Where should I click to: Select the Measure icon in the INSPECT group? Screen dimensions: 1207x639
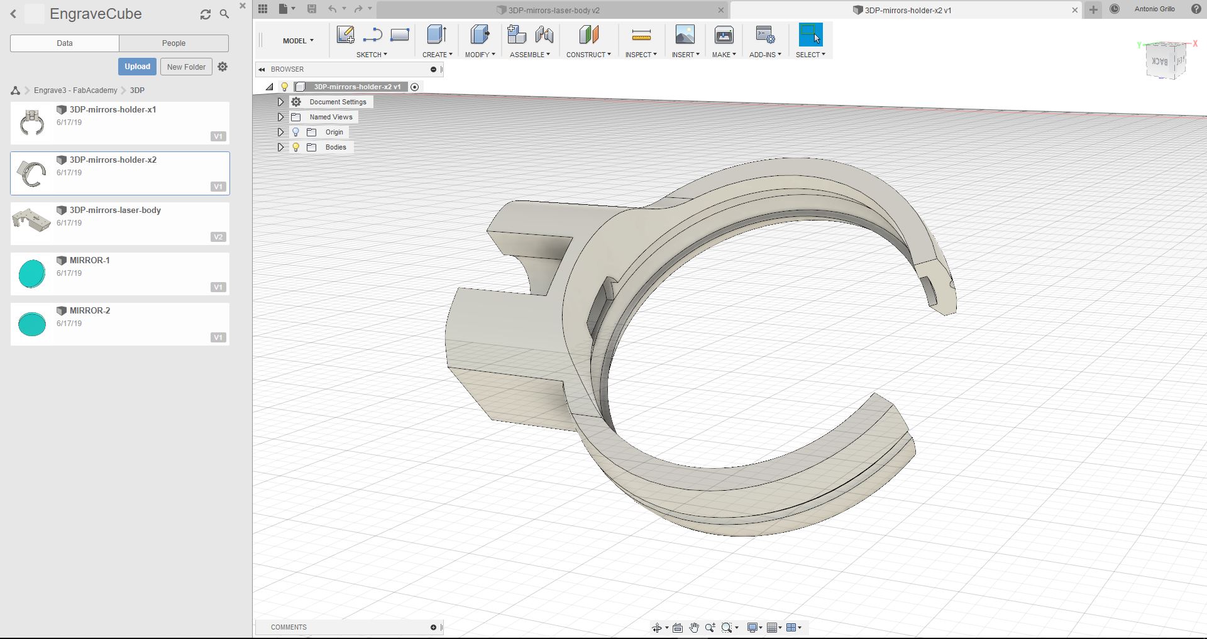pos(641,35)
